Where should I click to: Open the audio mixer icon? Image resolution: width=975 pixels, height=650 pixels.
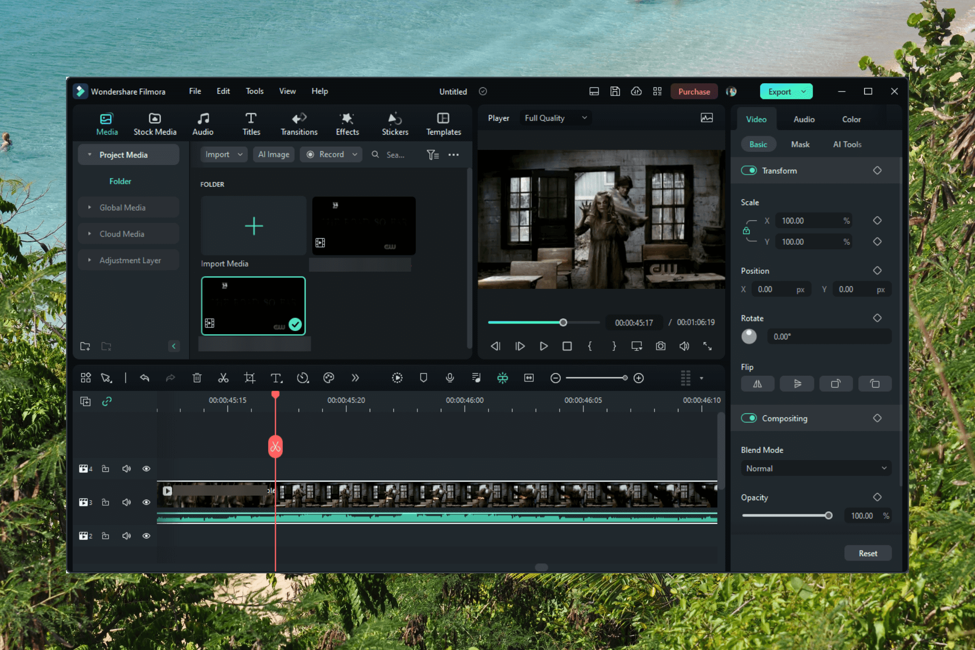[476, 378]
